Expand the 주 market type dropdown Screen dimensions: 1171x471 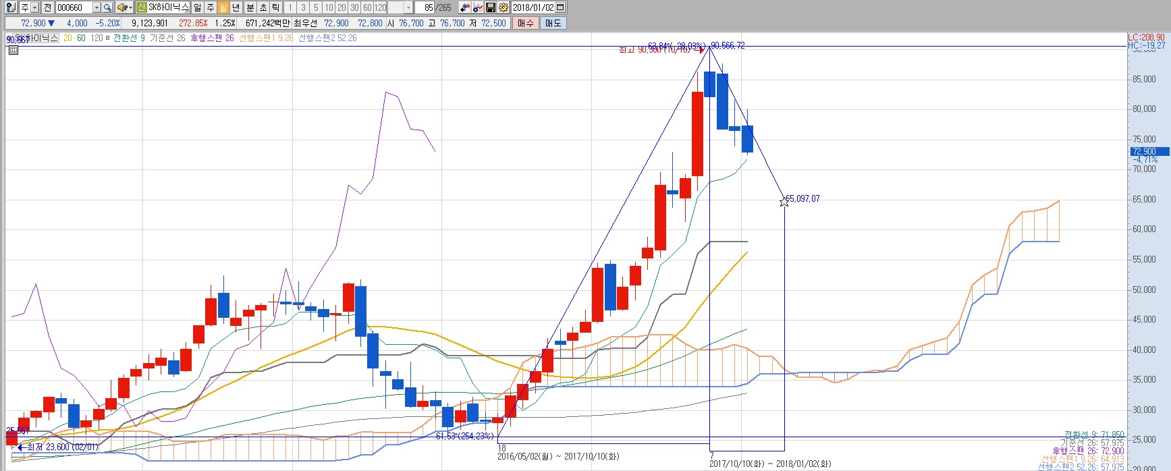pyautogui.click(x=35, y=7)
